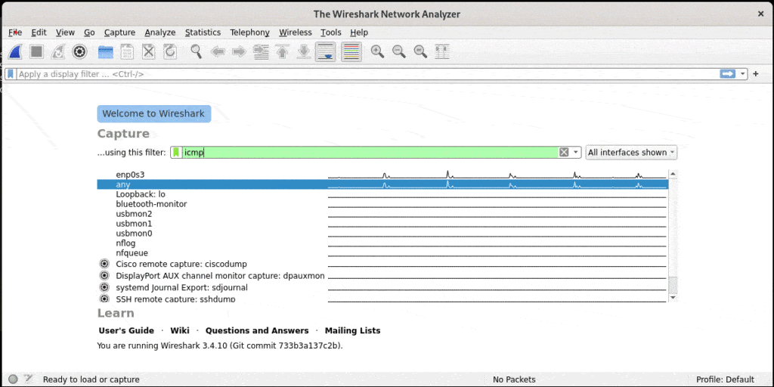
Task: Click the Save capture file icon
Action: coord(127,51)
